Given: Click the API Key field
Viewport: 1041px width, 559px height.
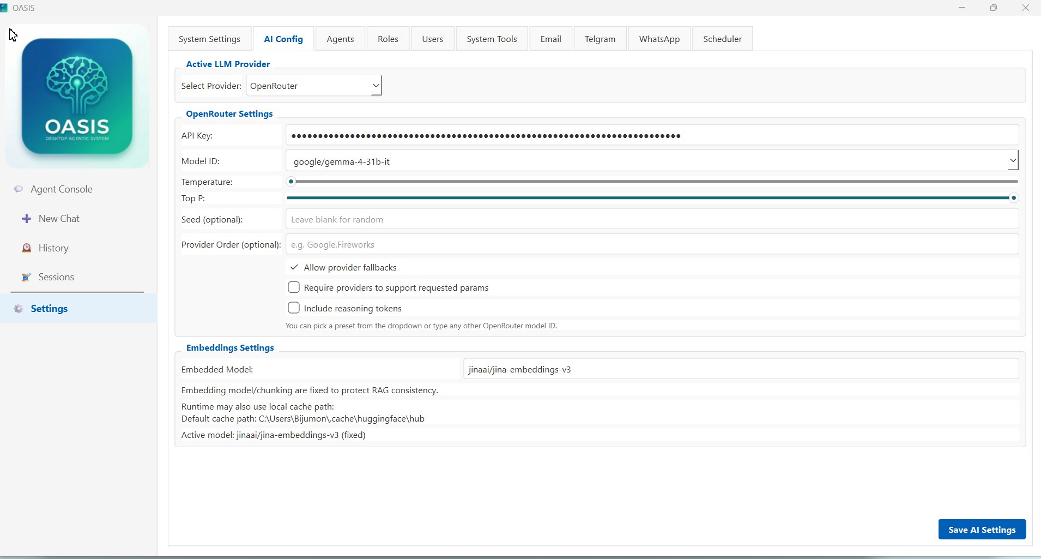Looking at the screenshot, I should (x=652, y=135).
